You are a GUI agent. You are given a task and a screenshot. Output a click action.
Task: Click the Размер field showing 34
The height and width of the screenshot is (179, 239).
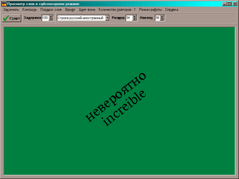(x=129, y=18)
